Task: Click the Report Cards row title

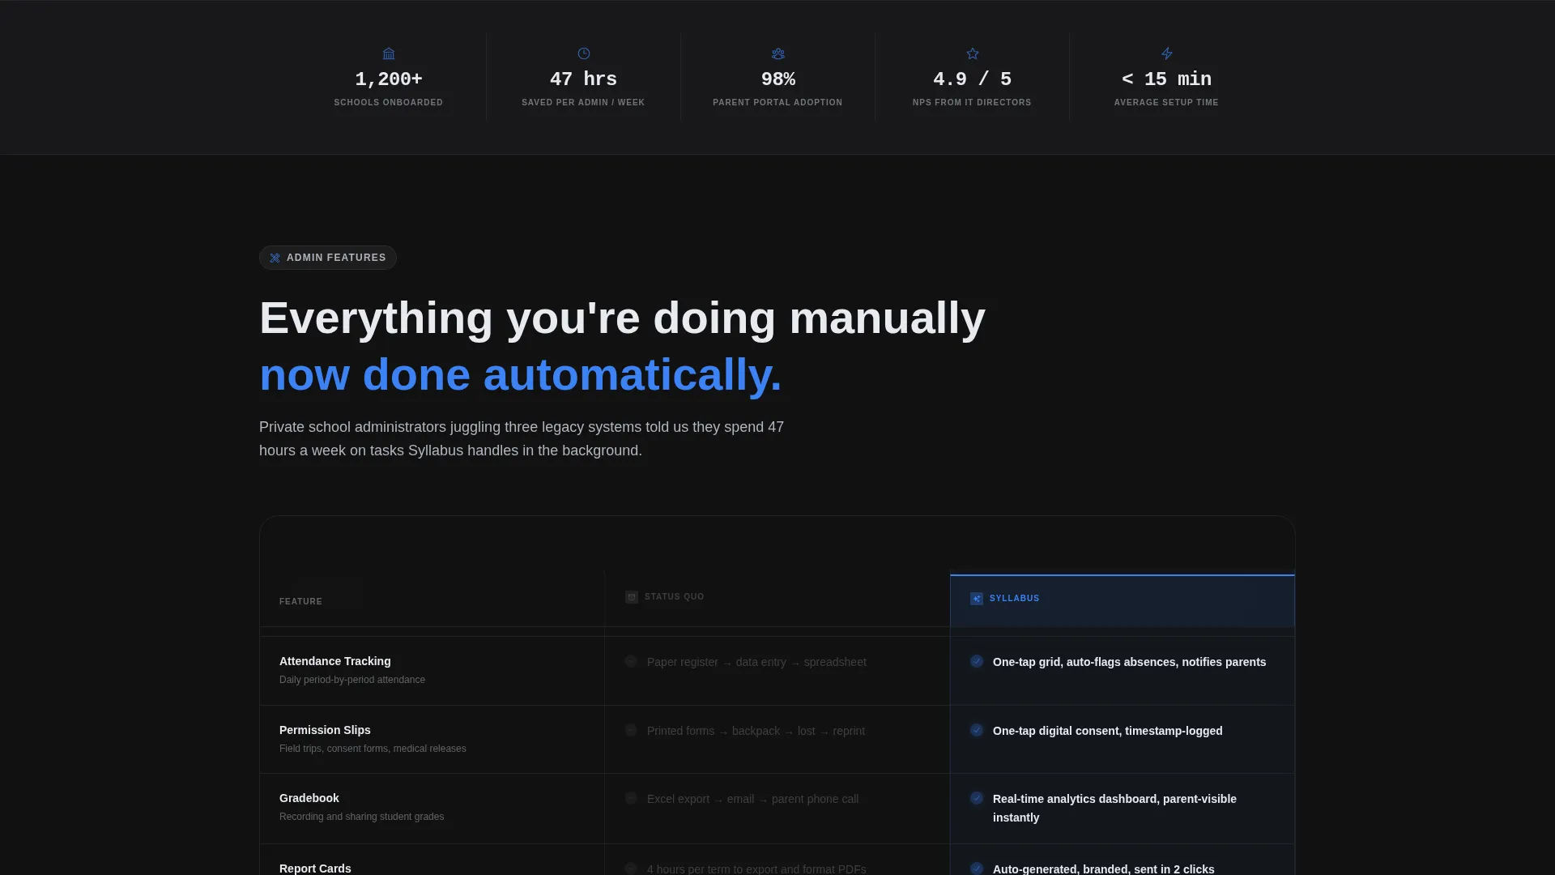Action: [x=315, y=869]
